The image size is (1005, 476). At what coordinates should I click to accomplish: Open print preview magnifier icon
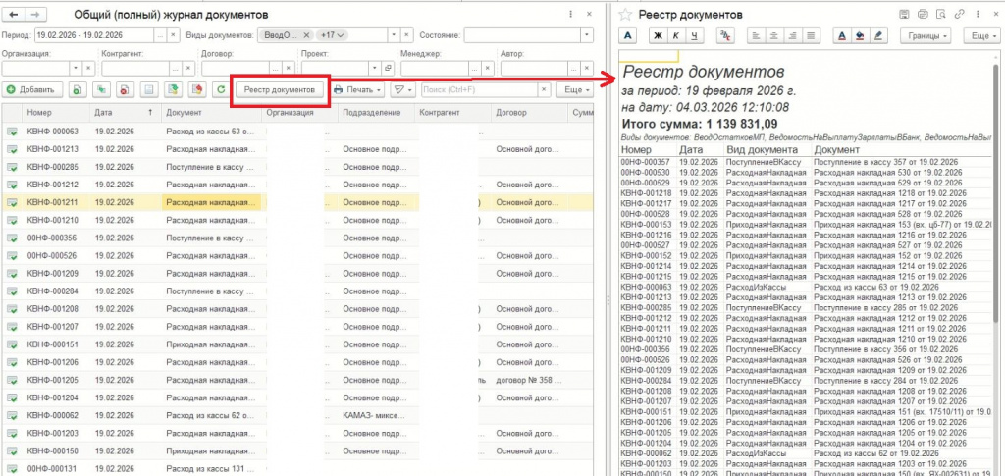pyautogui.click(x=941, y=14)
